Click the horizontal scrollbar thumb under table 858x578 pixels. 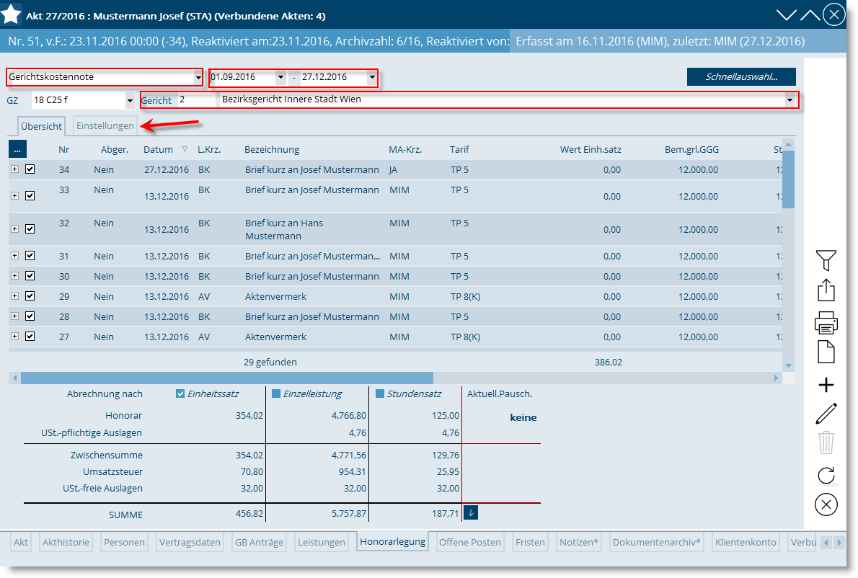[x=227, y=378]
